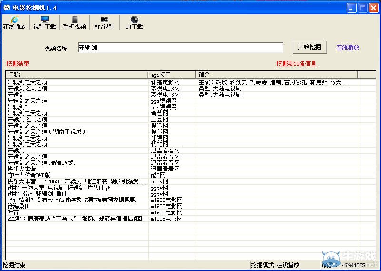Click the 讯播电影网 api cell
Screen dimensions: 381x271
pos(165,82)
